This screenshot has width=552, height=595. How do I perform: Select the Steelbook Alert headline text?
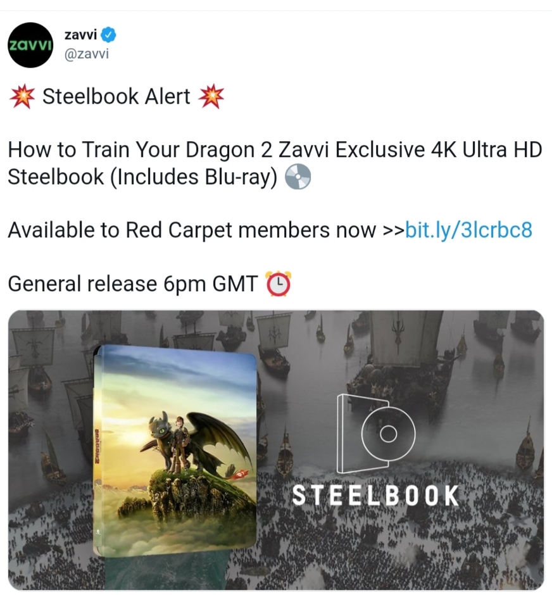point(116,96)
